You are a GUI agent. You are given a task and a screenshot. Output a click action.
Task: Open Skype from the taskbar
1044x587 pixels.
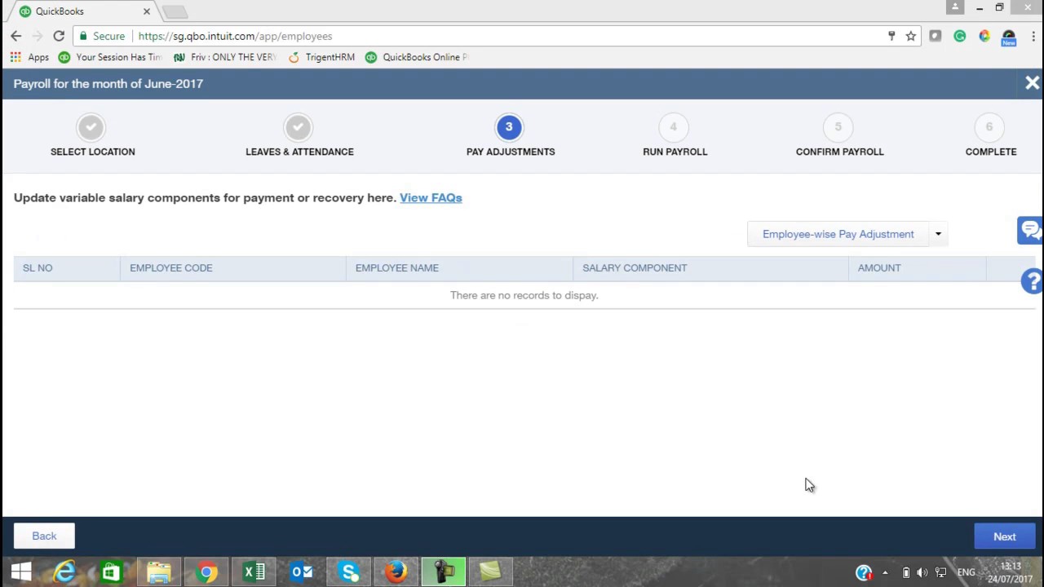(349, 572)
